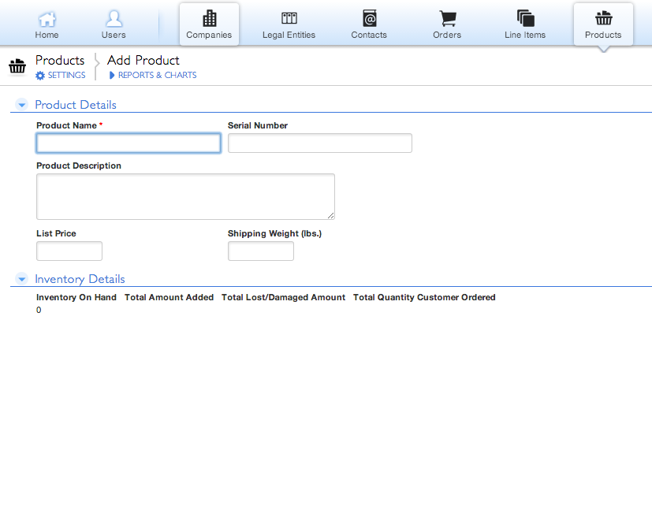652x506 pixels.
Task: Click the Users person icon
Action: [114, 19]
